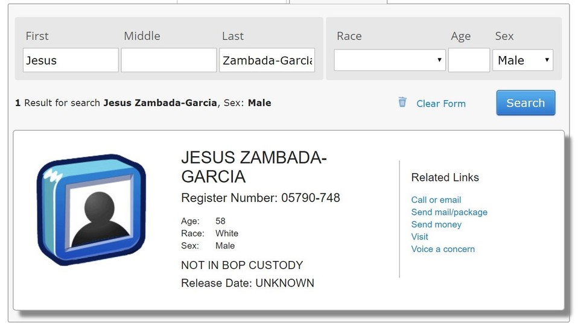Click the Register Number 05790-748 text
The height and width of the screenshot is (331, 578).
coord(261,198)
